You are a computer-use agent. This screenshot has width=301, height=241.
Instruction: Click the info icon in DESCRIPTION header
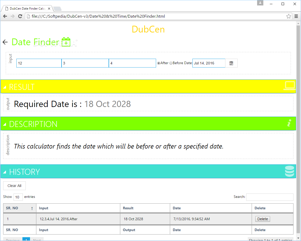[289, 123]
